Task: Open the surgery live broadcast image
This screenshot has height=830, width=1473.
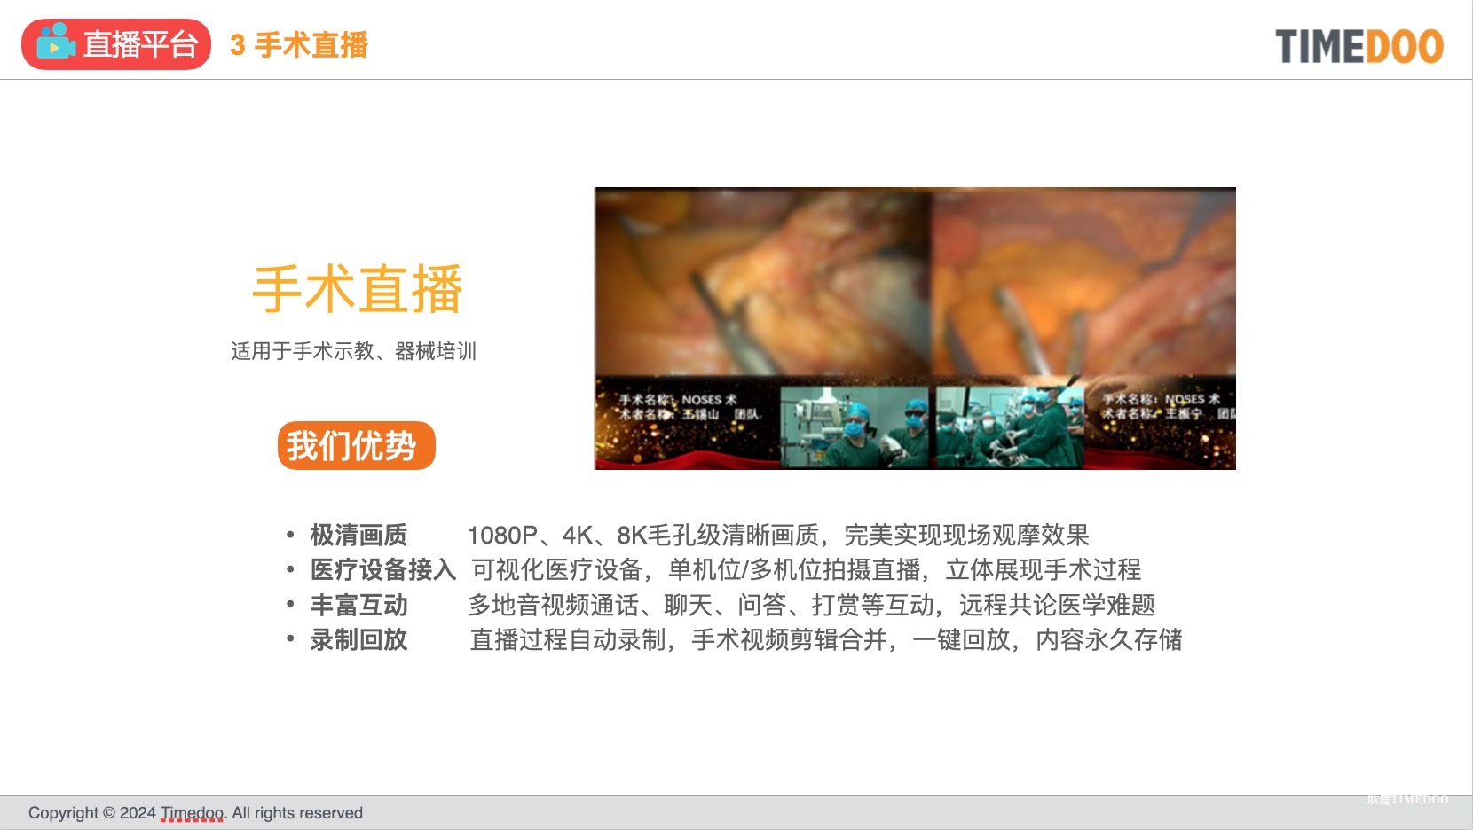Action: pyautogui.click(x=915, y=328)
